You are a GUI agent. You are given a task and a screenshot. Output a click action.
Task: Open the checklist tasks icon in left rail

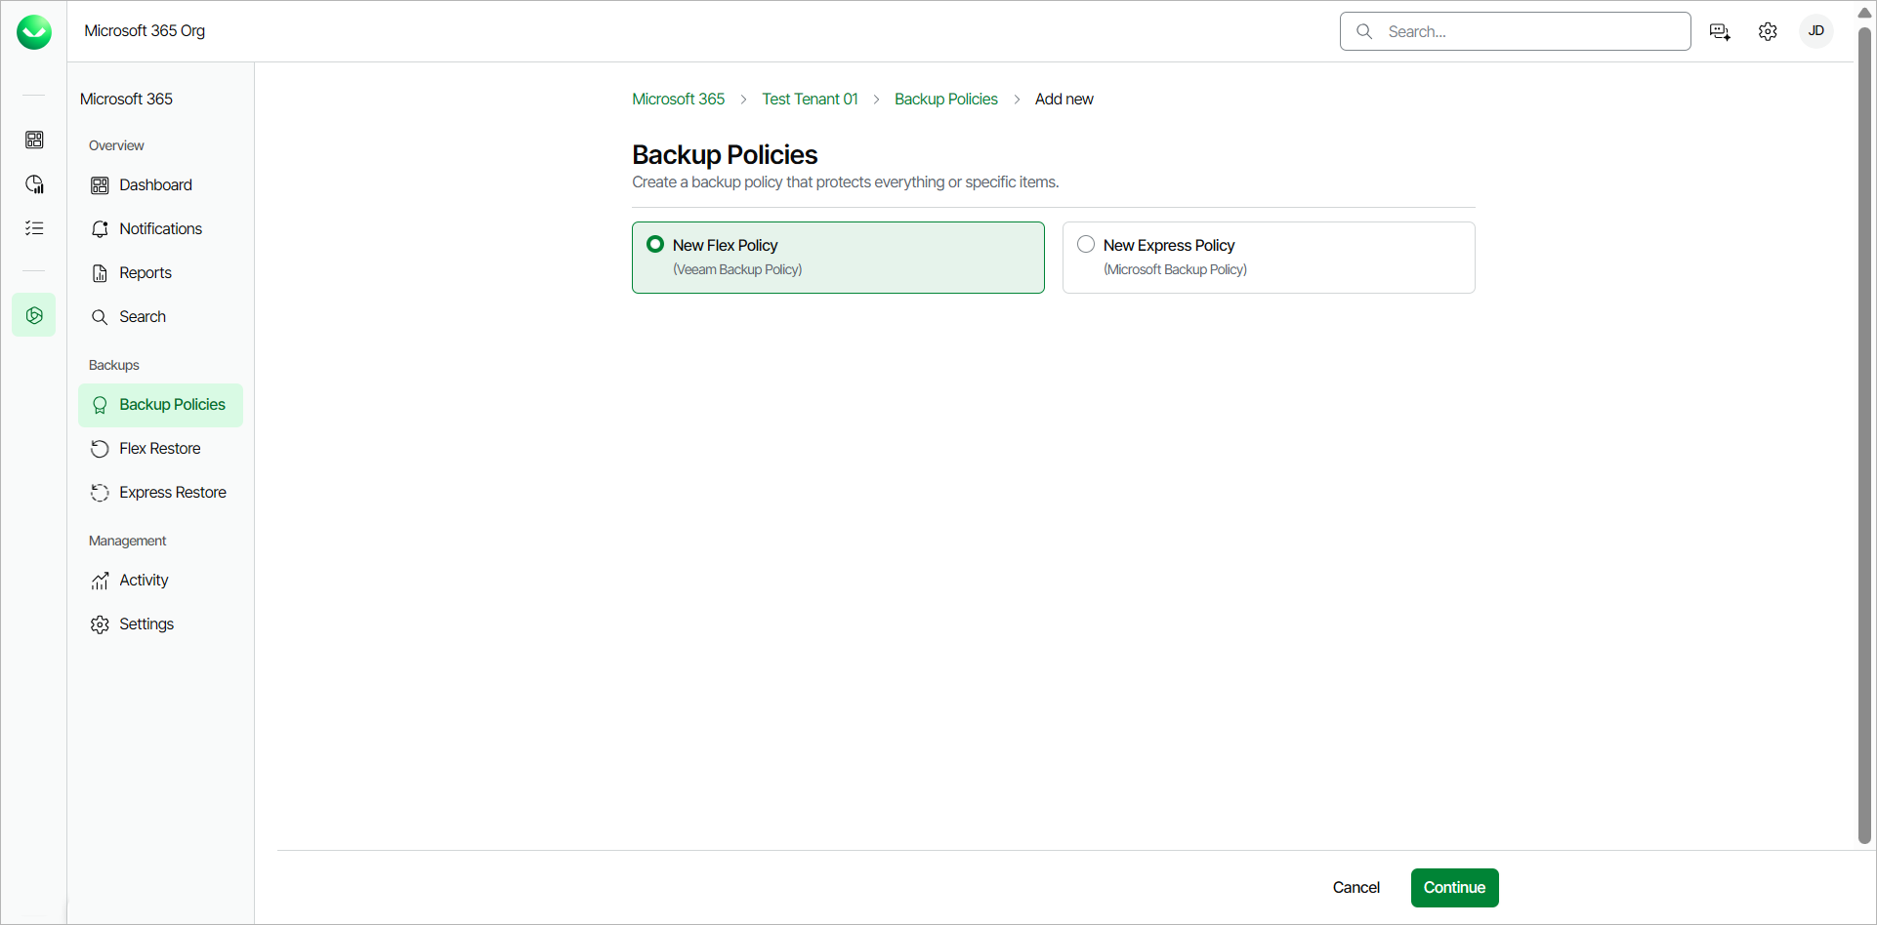coord(34,228)
